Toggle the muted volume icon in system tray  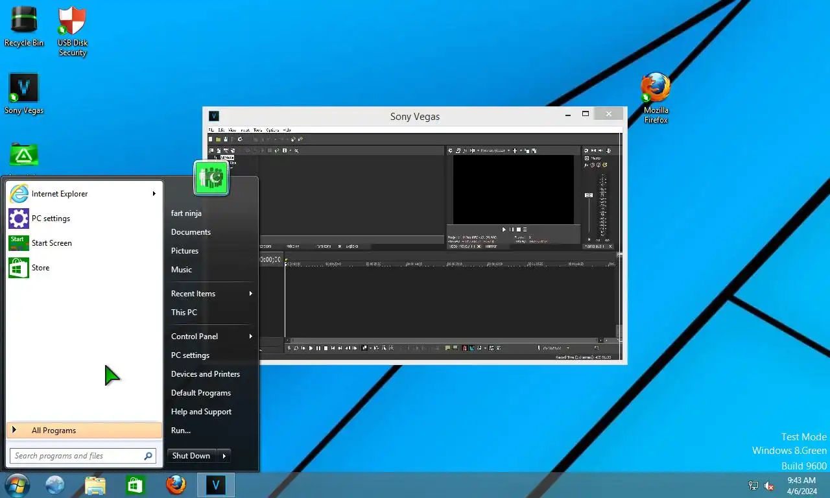click(770, 486)
